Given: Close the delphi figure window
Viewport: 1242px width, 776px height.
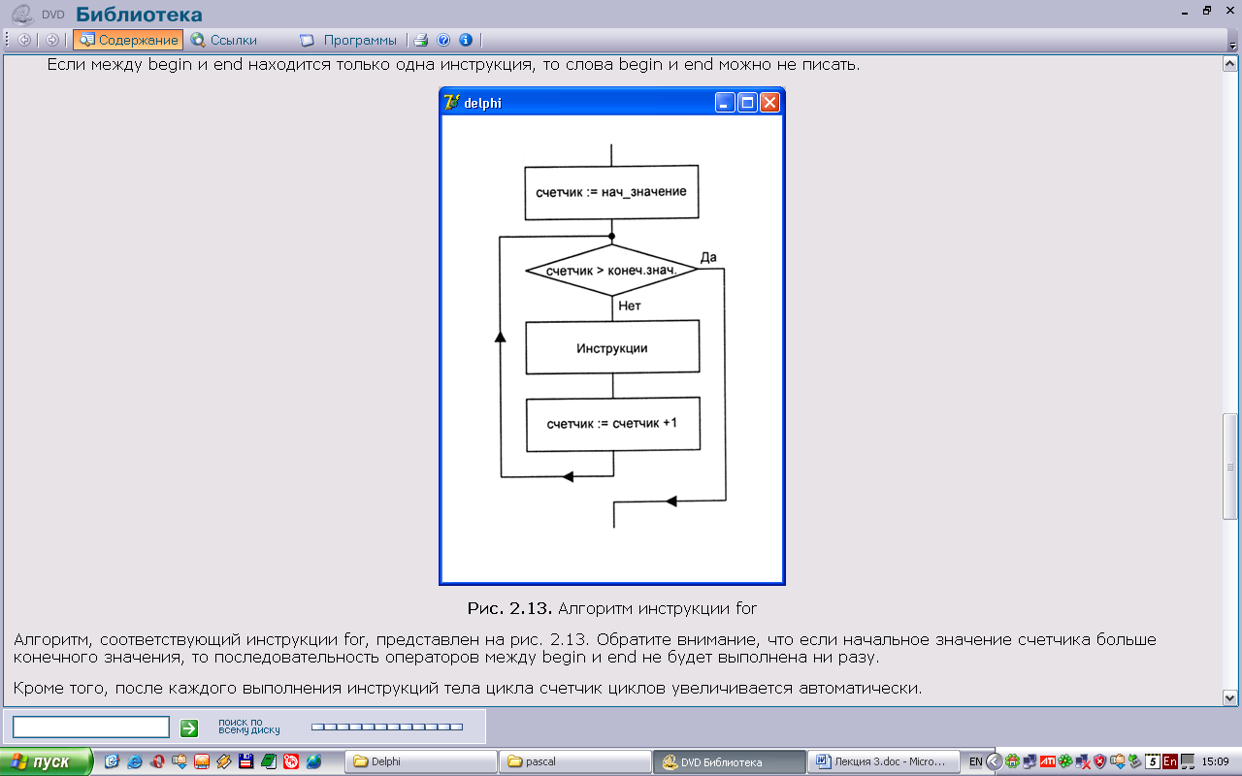Looking at the screenshot, I should [769, 102].
